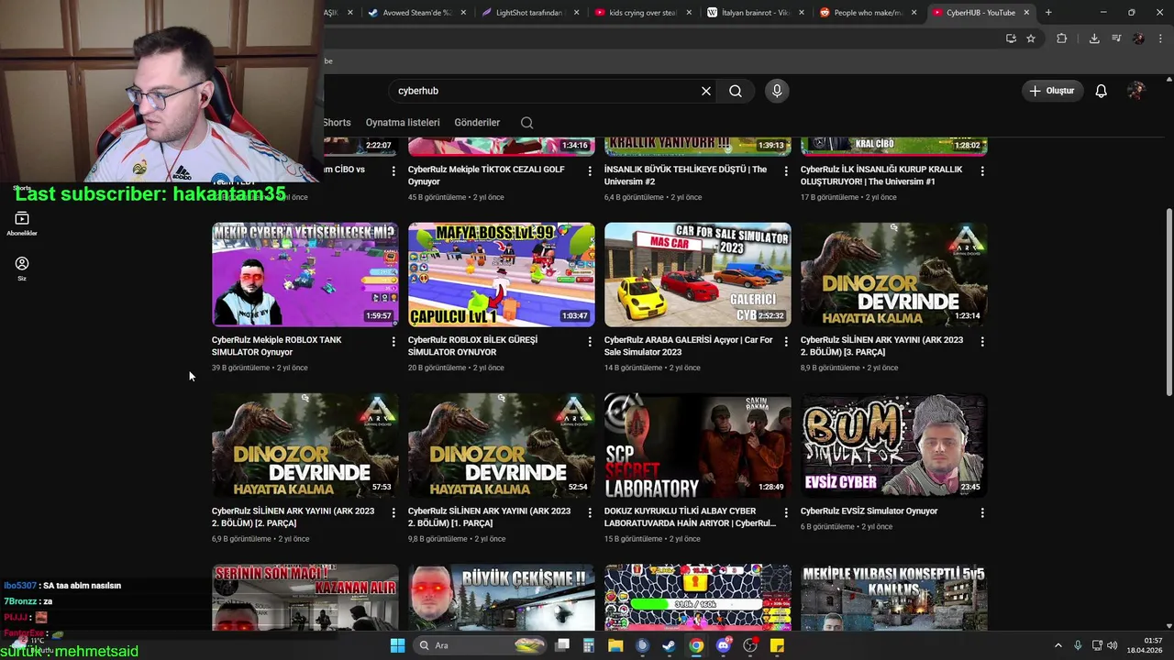
Task: Close the CyberHUB - YouTube tab
Action: point(1026,13)
